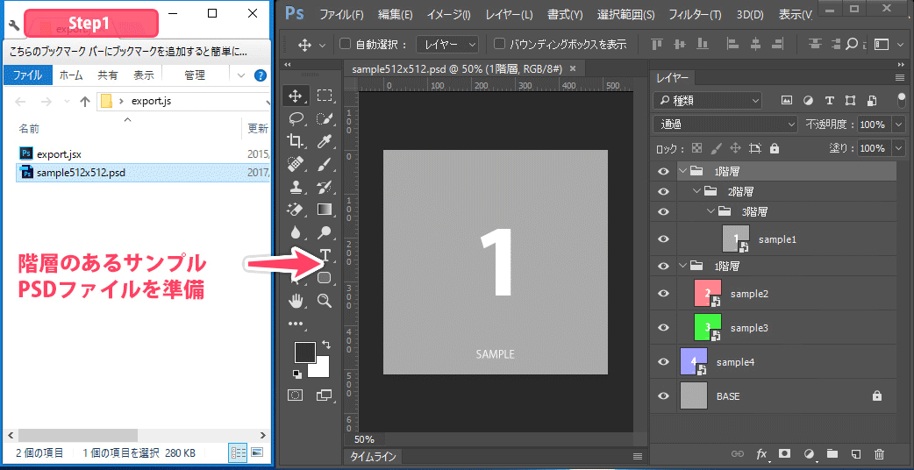Open auto-select レイヤー dropdown
This screenshot has height=470, width=914.
(447, 44)
